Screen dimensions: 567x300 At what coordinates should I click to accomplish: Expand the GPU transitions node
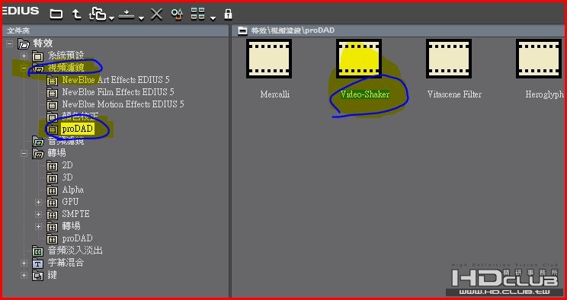(38, 202)
